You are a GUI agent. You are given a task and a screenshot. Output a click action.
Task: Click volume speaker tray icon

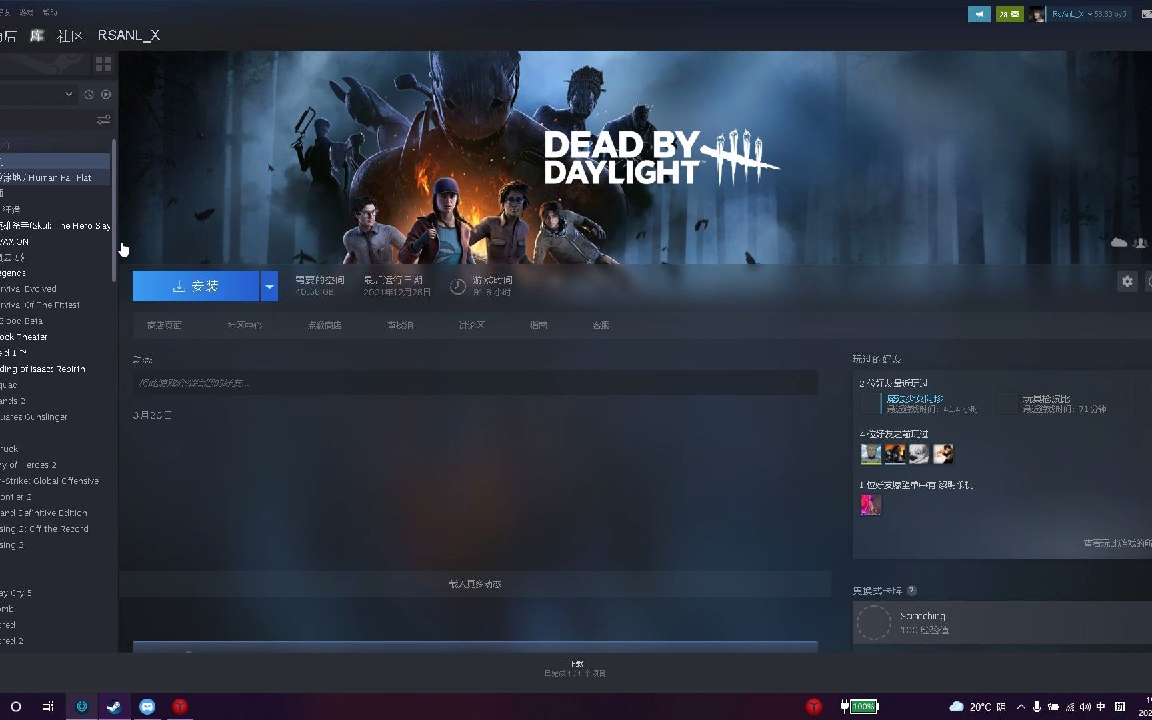[x=1085, y=707]
